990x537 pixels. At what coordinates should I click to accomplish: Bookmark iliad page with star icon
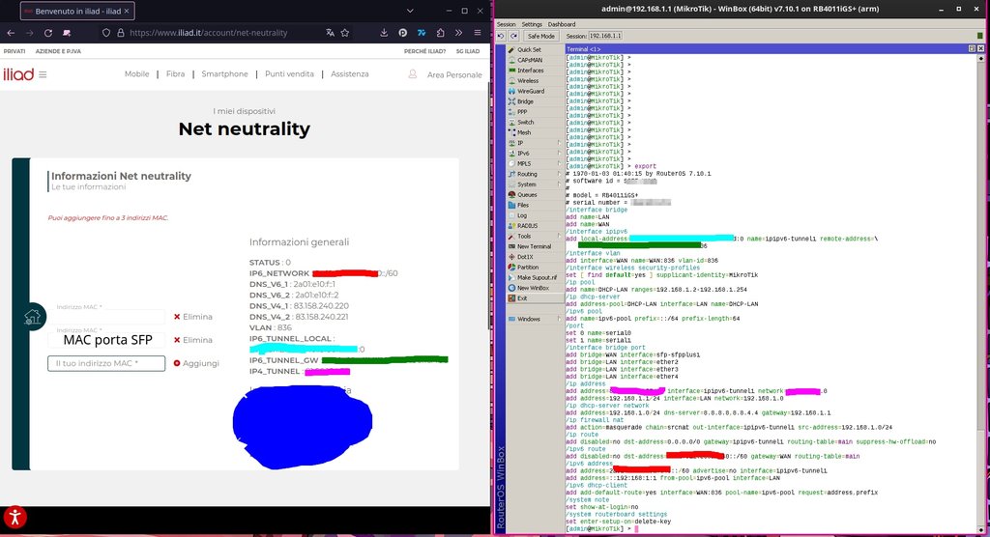coord(345,33)
